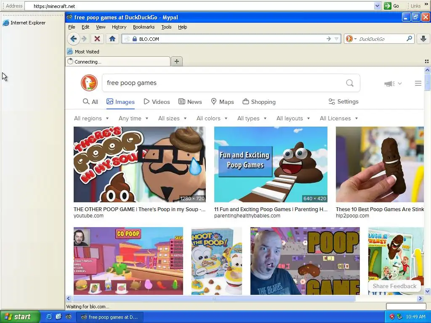The image size is (431, 323).
Task: Open the History menu
Action: point(119,27)
